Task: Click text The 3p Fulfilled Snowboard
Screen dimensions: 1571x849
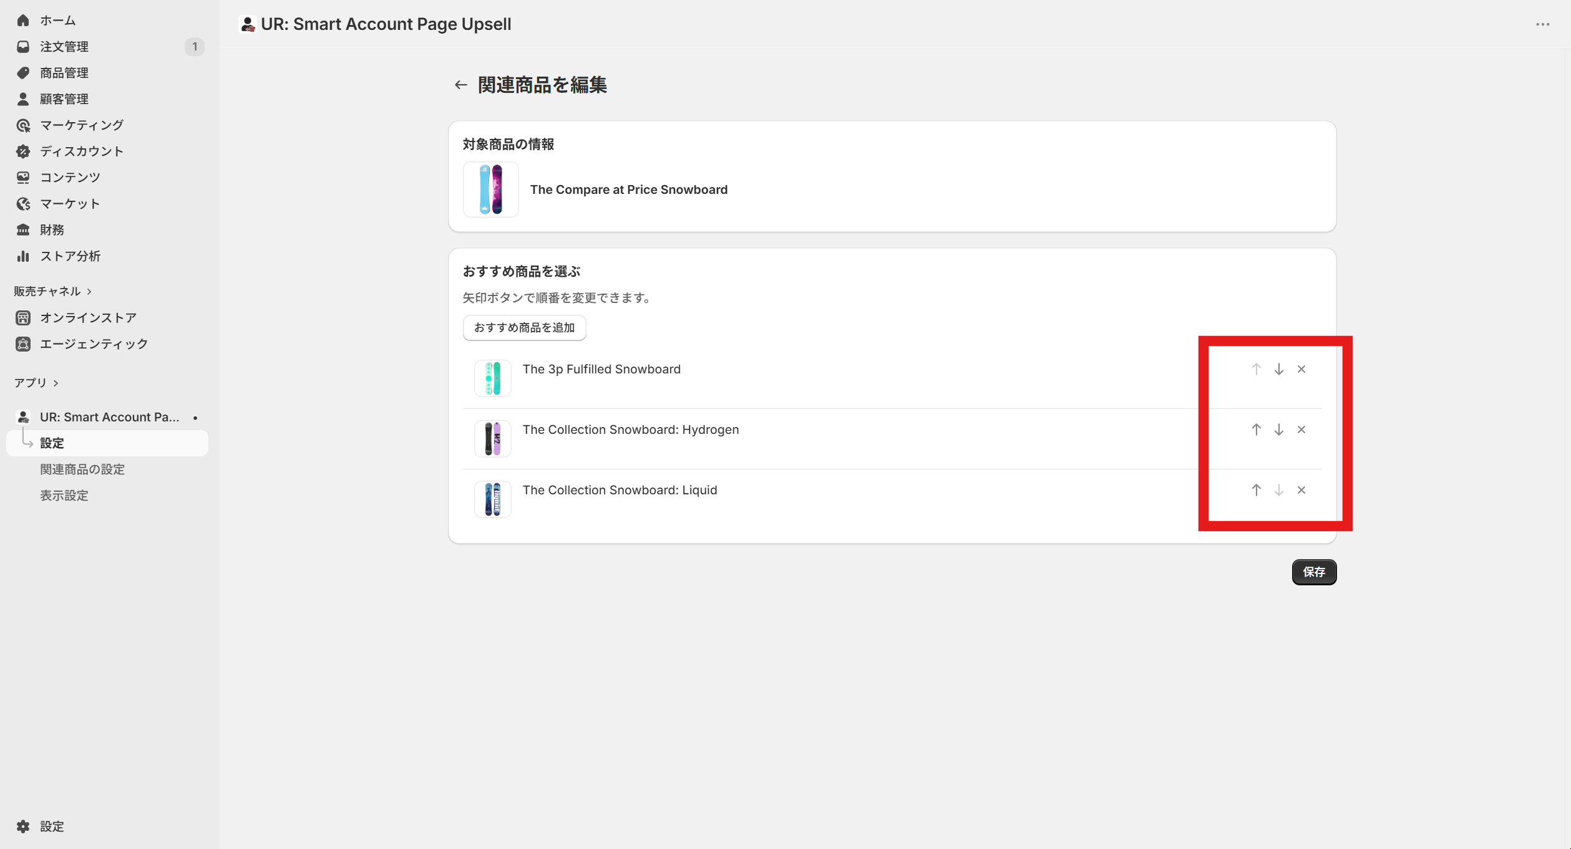Action: click(601, 369)
